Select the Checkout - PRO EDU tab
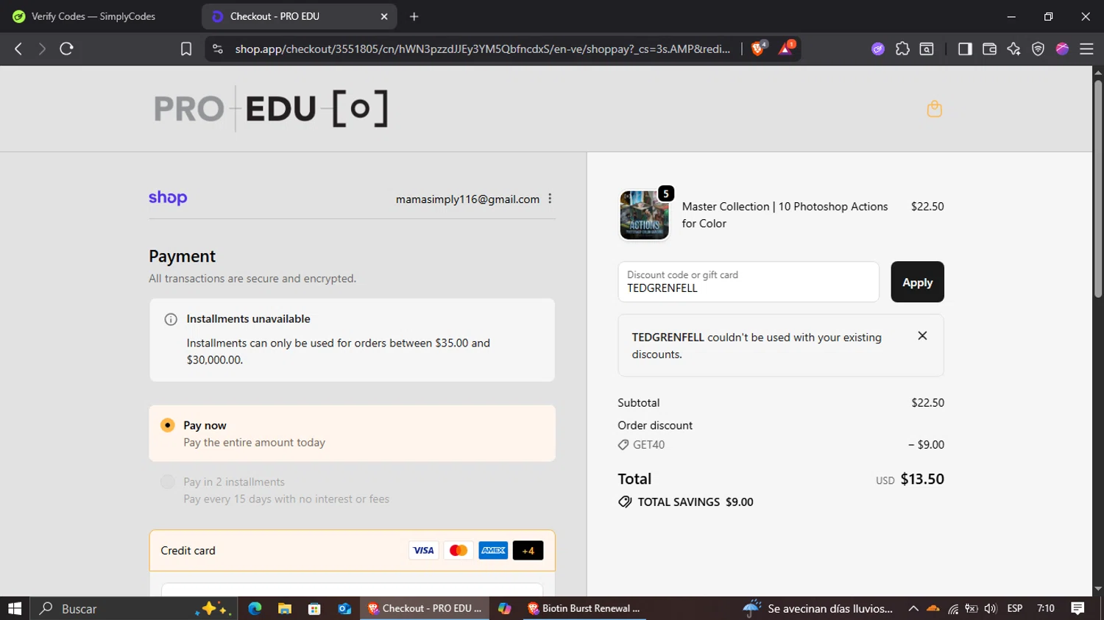1104x620 pixels. (x=299, y=16)
